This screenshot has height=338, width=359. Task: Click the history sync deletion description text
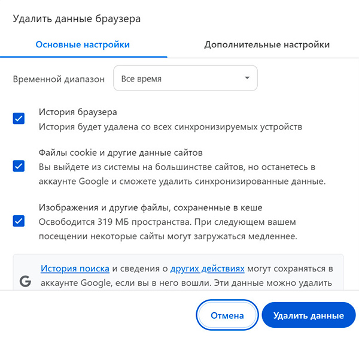tap(171, 126)
